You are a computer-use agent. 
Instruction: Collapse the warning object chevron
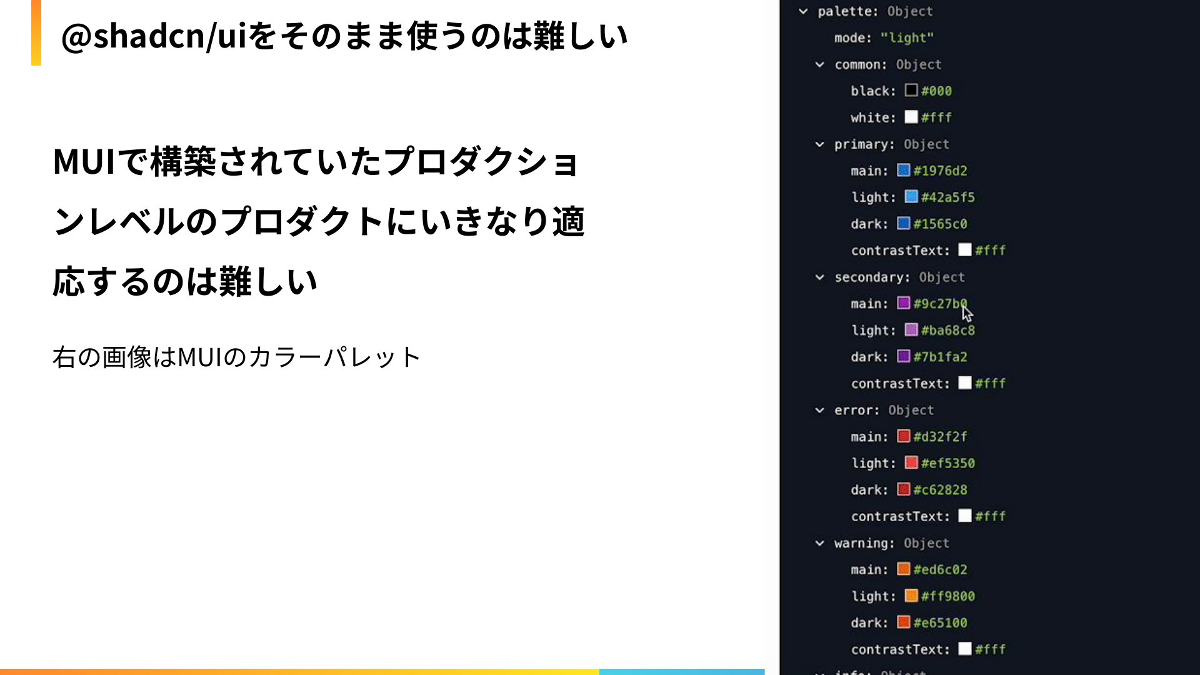819,544
